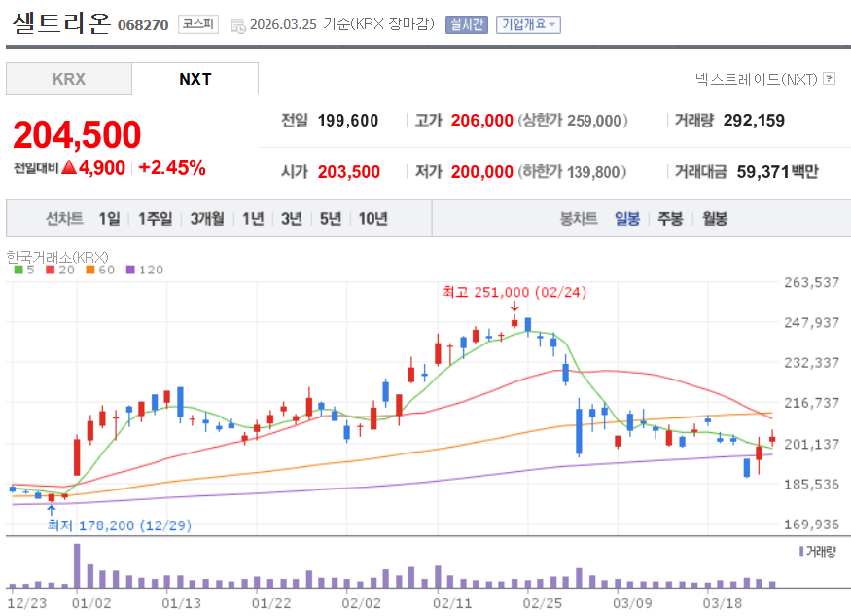Choose the 10년 line chart range
This screenshot has width=851, height=616.
pos(372,219)
